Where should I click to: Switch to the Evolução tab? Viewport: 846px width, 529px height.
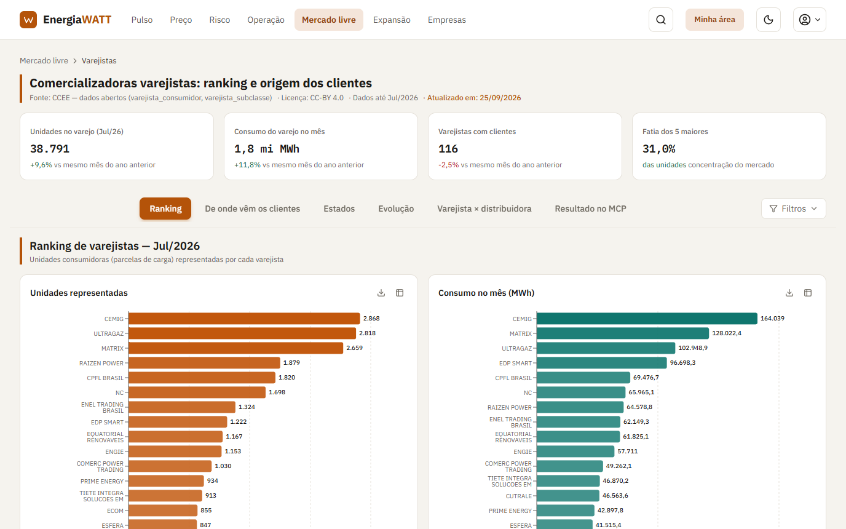pyautogui.click(x=396, y=209)
